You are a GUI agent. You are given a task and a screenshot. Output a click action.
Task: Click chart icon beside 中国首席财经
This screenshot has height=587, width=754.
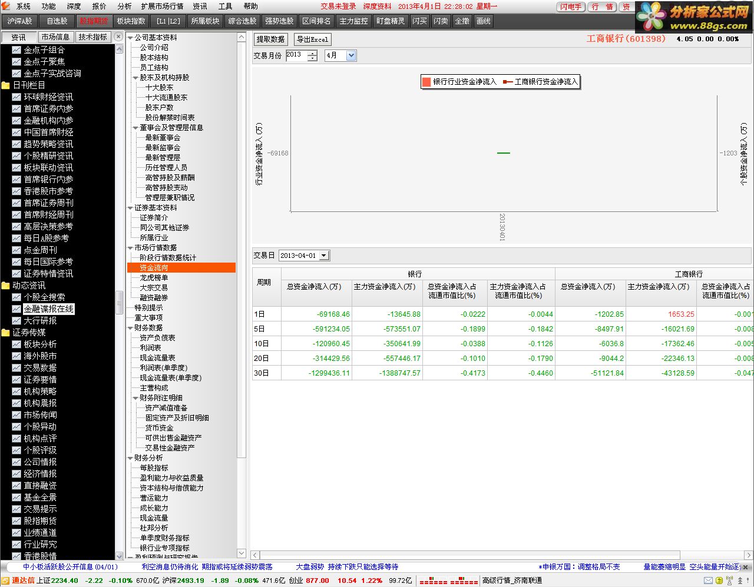click(16, 132)
